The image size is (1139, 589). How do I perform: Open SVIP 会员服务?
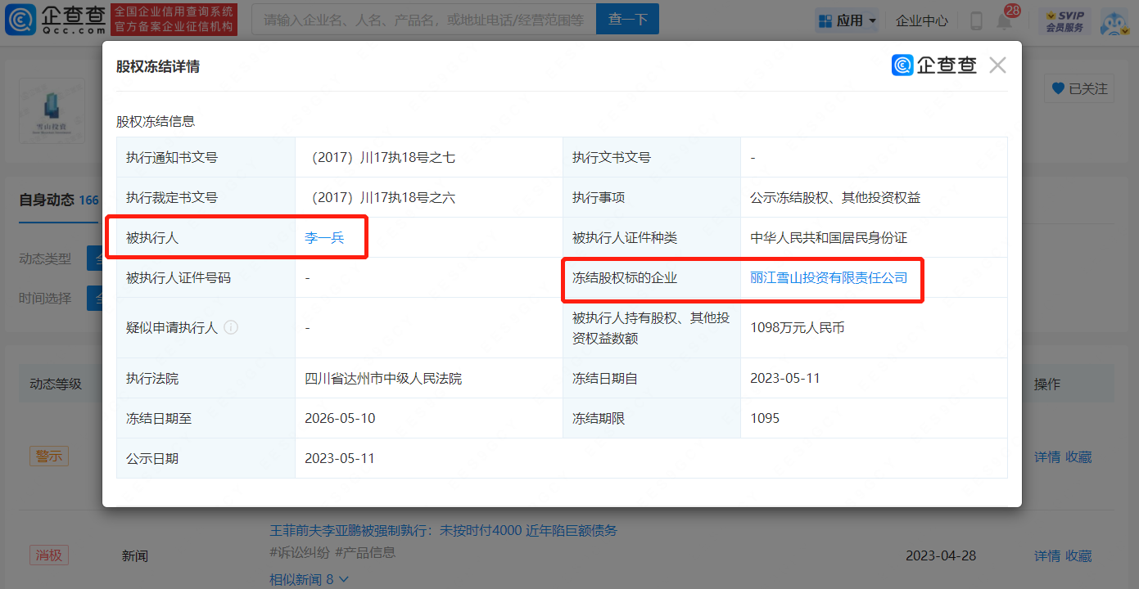pos(1064,21)
